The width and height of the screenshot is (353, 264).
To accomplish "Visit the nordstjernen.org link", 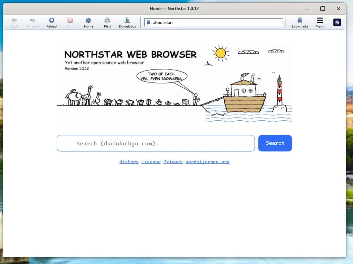I will coord(207,162).
